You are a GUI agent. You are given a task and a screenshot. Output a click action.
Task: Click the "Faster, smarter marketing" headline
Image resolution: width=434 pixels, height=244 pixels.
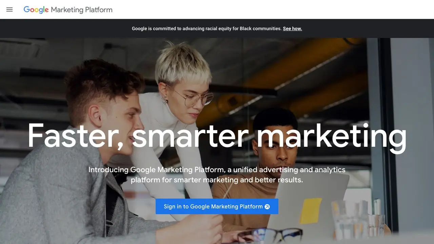[217, 136]
